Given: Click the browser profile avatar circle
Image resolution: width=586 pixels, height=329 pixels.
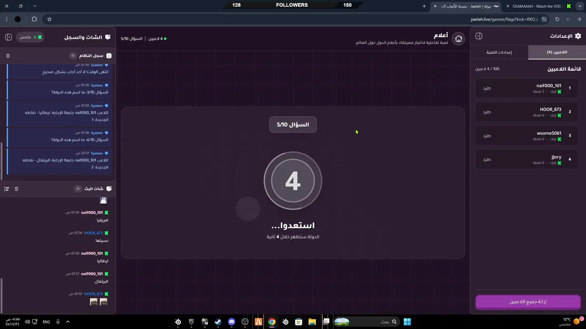Looking at the screenshot, I should pos(17,19).
